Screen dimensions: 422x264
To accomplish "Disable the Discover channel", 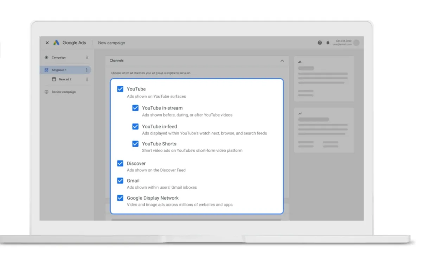I will [x=120, y=163].
